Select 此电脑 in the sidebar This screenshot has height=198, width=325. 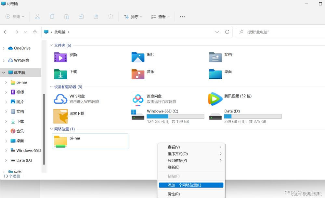[x=19, y=73]
